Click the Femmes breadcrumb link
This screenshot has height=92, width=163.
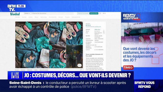click(x=23, y=70)
